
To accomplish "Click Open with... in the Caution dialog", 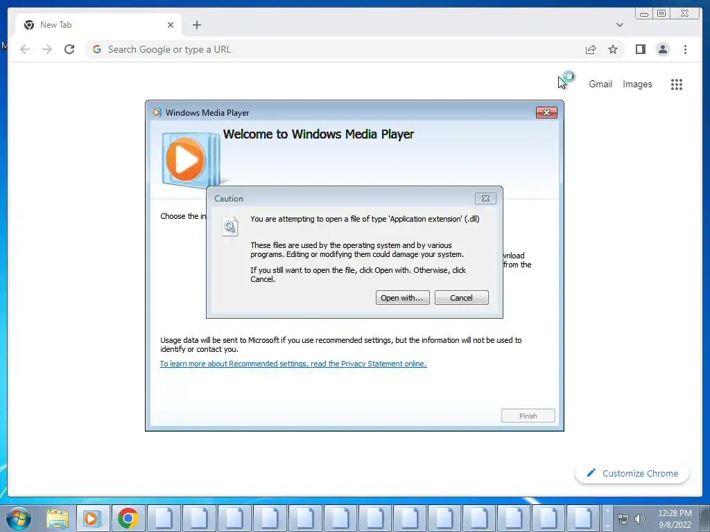I will (x=402, y=298).
